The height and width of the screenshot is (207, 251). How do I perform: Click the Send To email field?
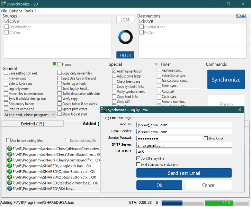click(184, 125)
